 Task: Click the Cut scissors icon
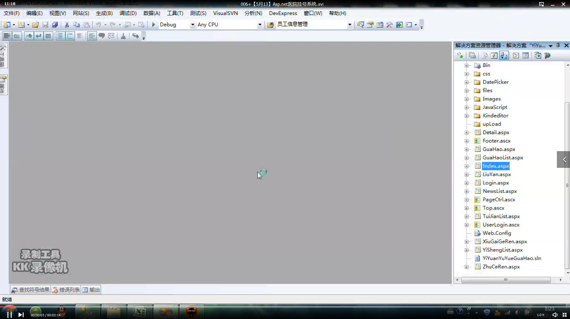[67, 24]
